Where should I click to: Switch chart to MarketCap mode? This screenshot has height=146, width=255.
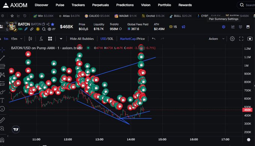(x=127, y=39)
